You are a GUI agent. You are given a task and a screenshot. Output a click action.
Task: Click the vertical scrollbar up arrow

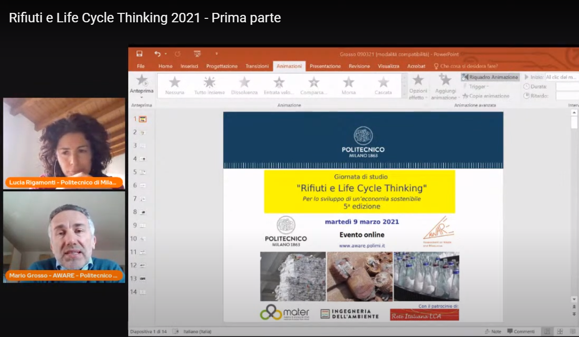point(574,112)
